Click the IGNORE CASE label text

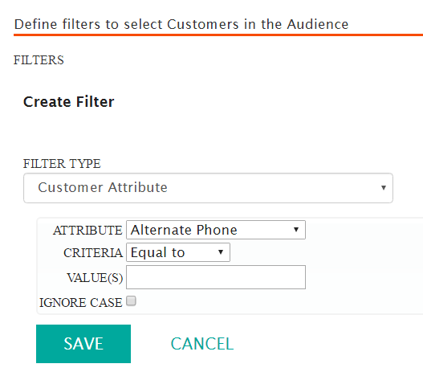(80, 303)
